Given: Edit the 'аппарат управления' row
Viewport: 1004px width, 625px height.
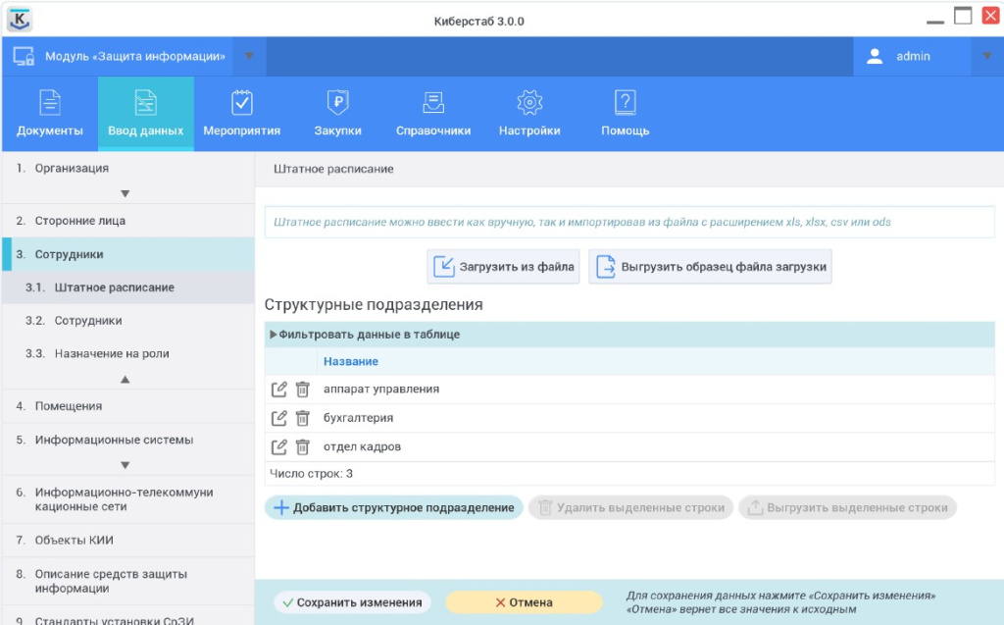Looking at the screenshot, I should tap(278, 390).
